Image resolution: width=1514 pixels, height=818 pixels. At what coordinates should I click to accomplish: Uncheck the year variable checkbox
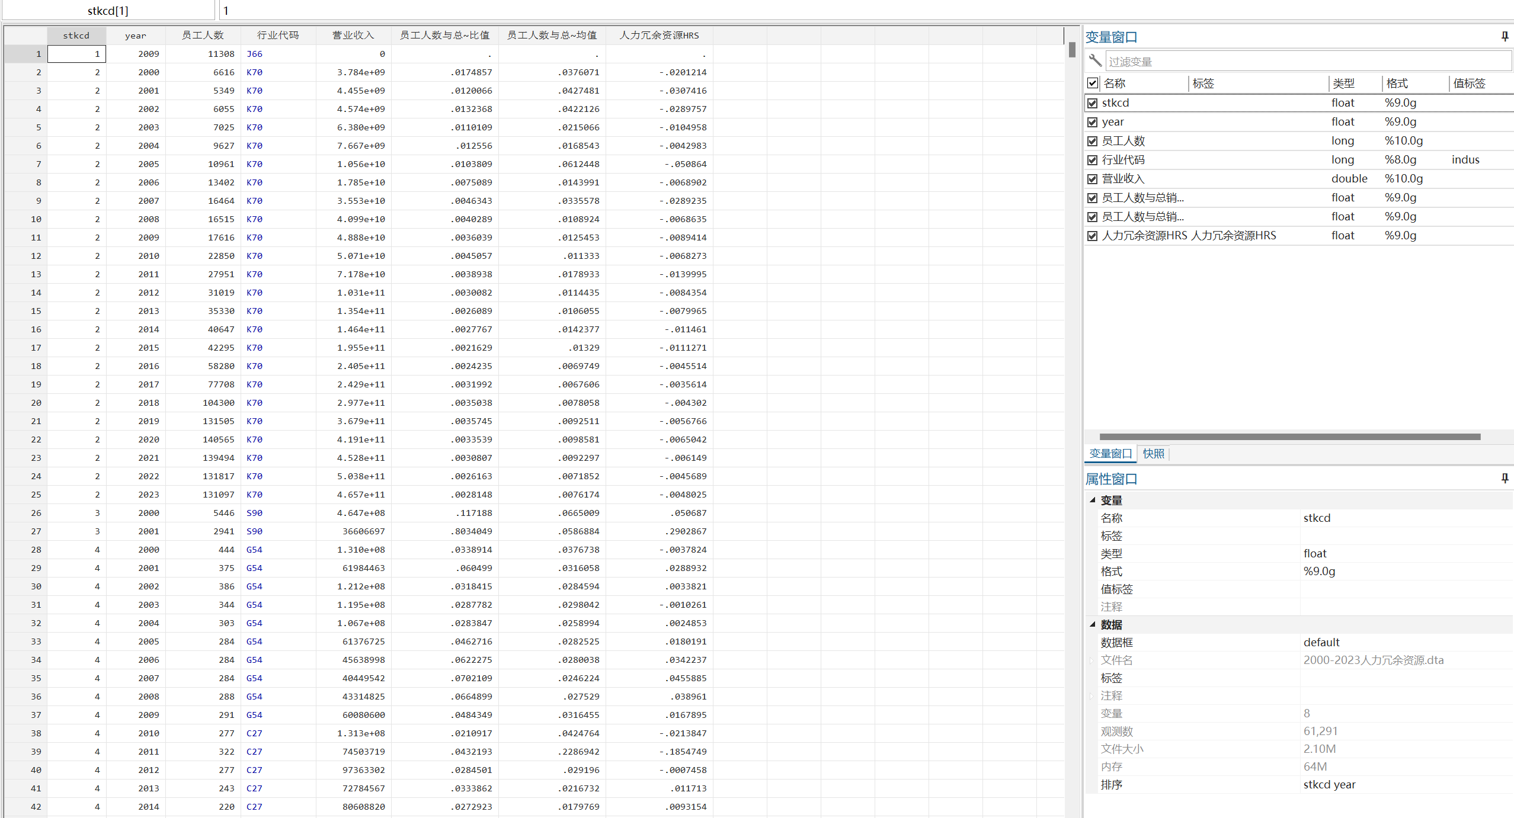pyautogui.click(x=1093, y=122)
